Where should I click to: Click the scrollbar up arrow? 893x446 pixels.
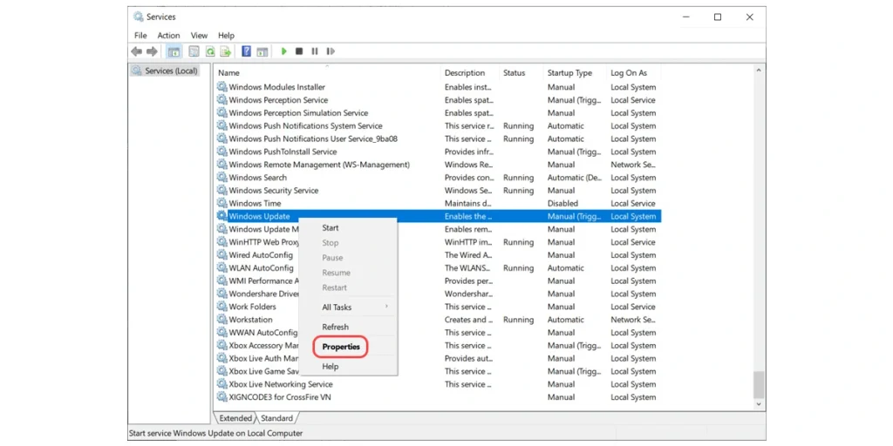(x=758, y=71)
